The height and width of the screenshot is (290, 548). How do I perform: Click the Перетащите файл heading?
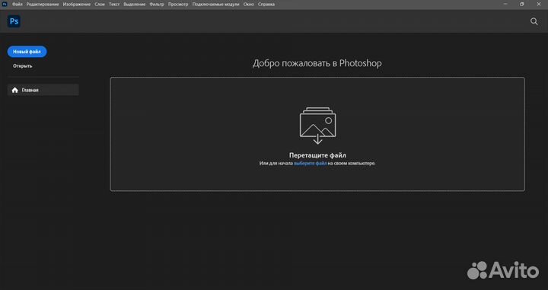317,155
